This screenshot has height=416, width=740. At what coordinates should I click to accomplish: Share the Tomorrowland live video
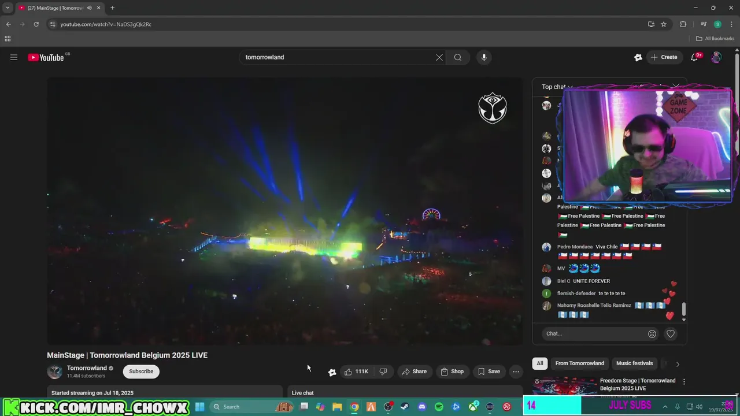[x=415, y=372]
